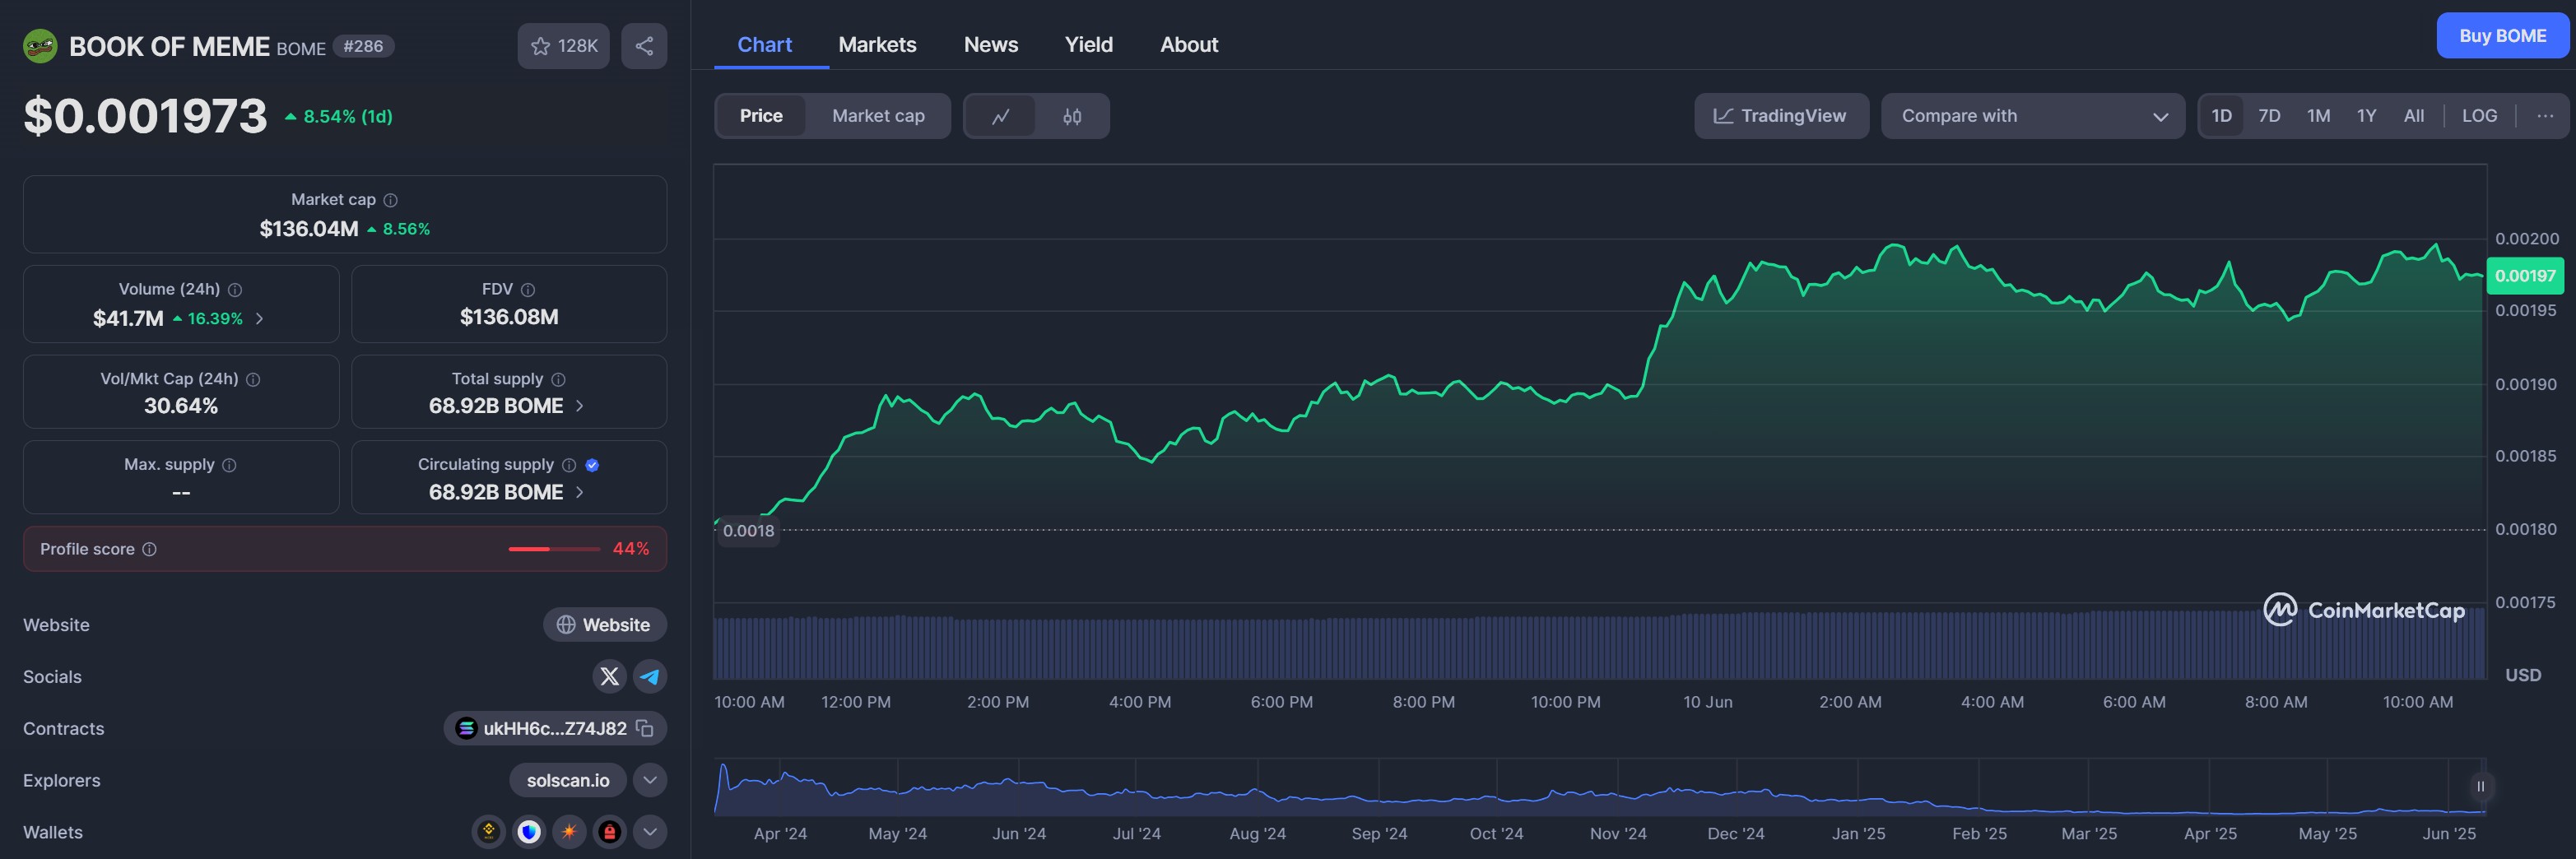This screenshot has width=2576, height=859.
Task: Expand the Explorers chevron dropdown
Action: coord(650,780)
